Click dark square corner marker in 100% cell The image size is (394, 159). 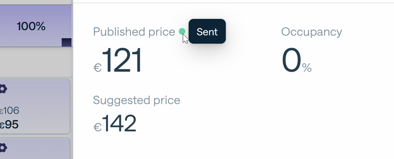67,42
